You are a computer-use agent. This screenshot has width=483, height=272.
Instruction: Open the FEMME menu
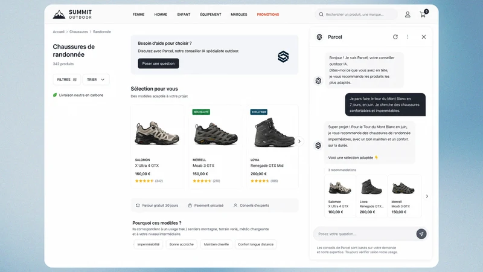[139, 15]
